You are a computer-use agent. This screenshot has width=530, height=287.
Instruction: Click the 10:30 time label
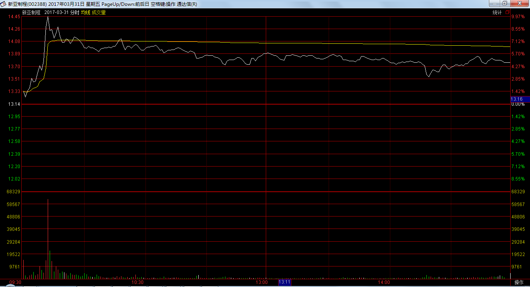click(138, 282)
